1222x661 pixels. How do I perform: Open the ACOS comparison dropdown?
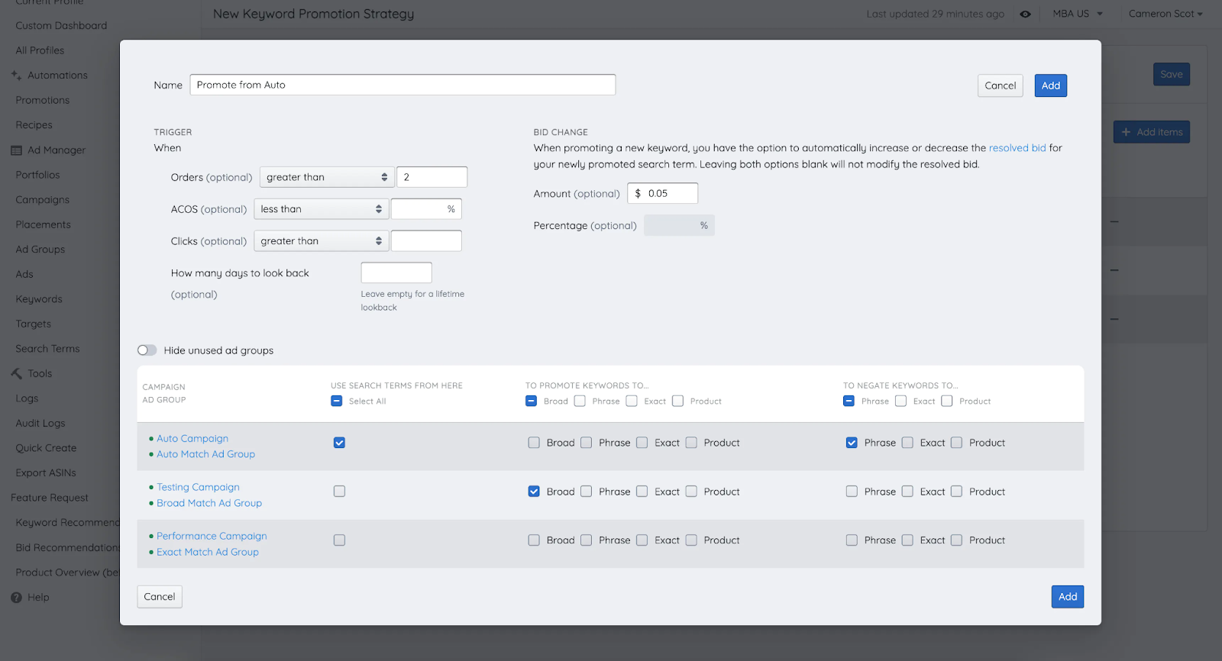pos(321,209)
